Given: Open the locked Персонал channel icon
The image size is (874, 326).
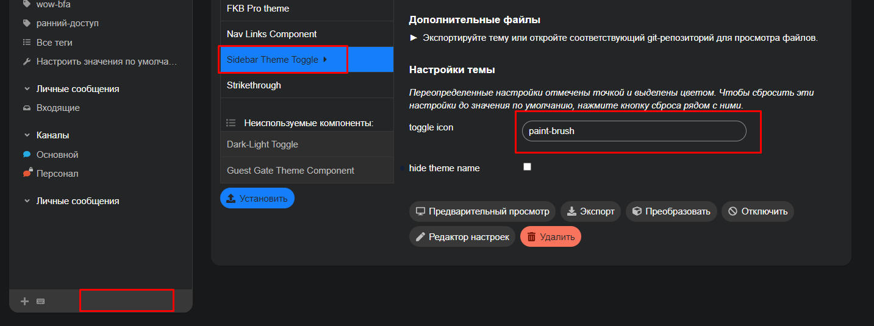Looking at the screenshot, I should click(x=26, y=174).
